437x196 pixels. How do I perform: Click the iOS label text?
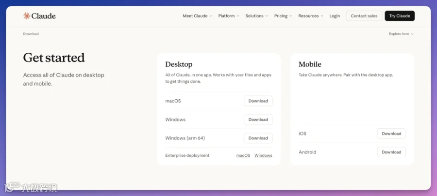(x=303, y=134)
